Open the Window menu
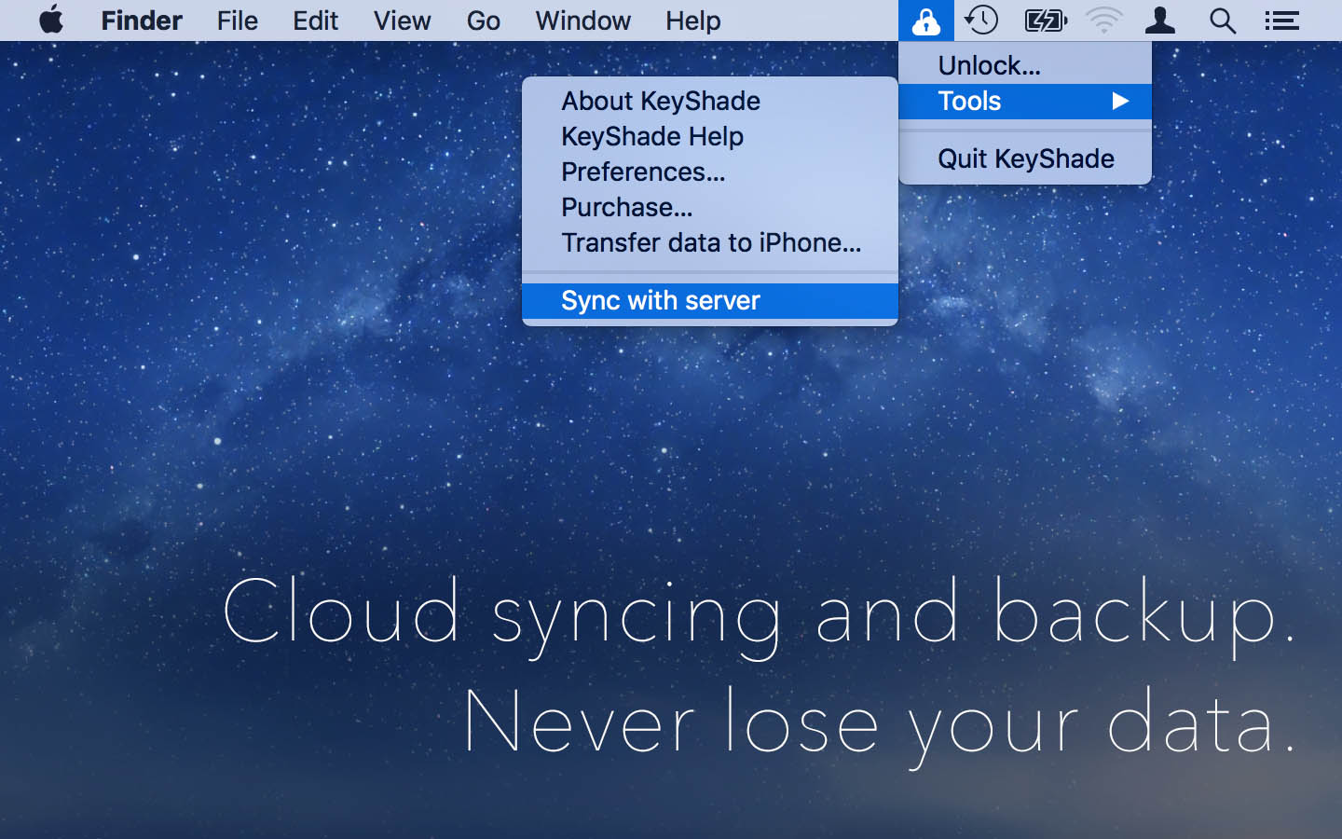 coord(582,21)
